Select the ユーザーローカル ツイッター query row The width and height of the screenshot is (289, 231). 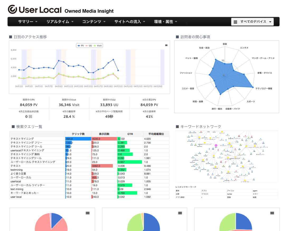coord(89,185)
